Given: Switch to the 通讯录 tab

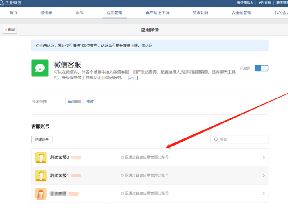Looking at the screenshot, I should (46, 13).
